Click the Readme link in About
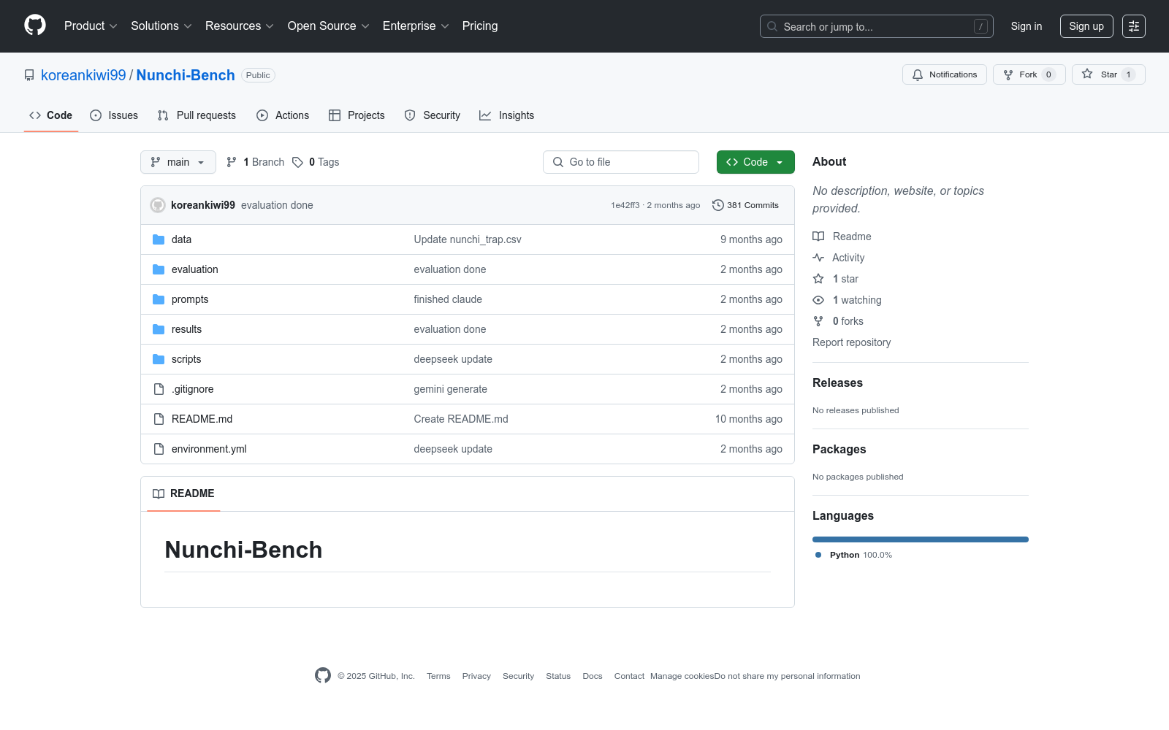This screenshot has height=730, width=1169. pyautogui.click(x=842, y=237)
